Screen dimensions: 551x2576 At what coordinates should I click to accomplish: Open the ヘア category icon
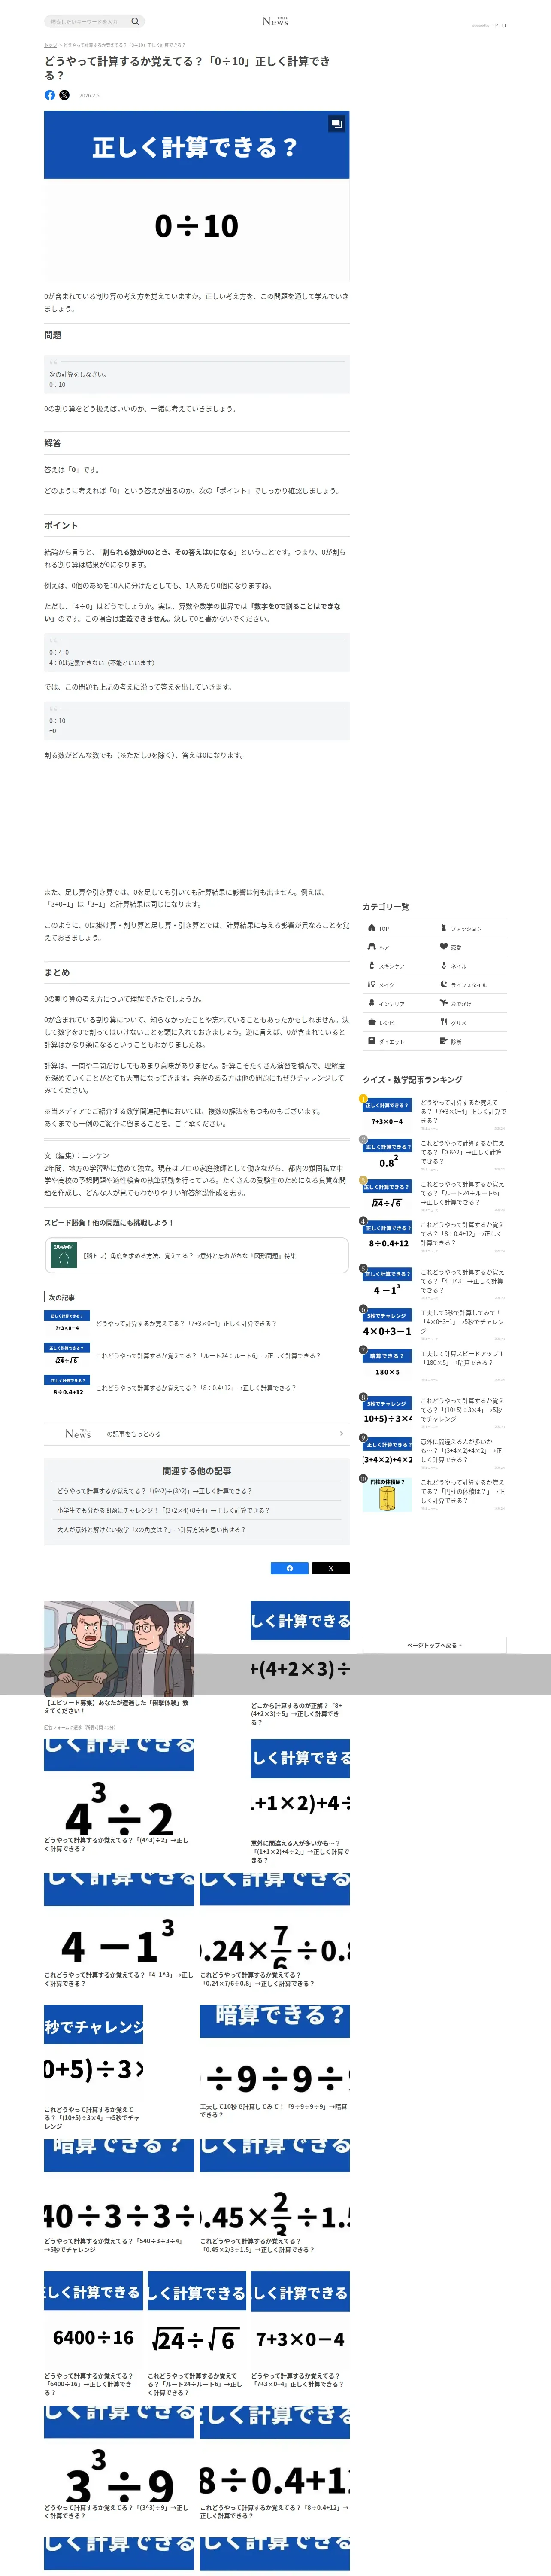tap(372, 947)
